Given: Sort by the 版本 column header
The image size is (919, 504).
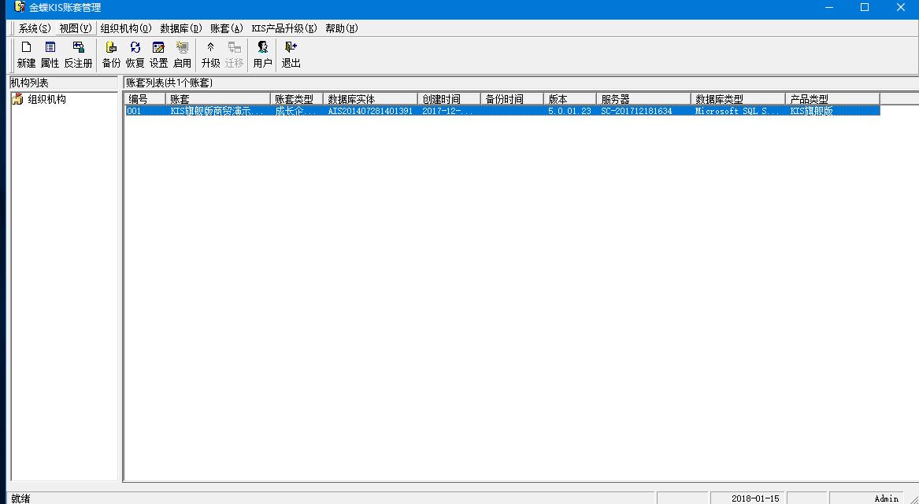Looking at the screenshot, I should click(x=570, y=99).
